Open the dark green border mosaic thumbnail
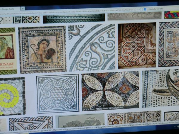Image resolution: width=179 pixels, height=134 pixels. click(x=74, y=18)
